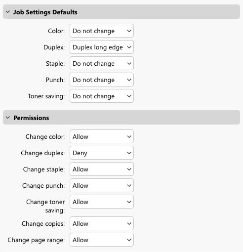Click the Permissions header title

pos(31,118)
